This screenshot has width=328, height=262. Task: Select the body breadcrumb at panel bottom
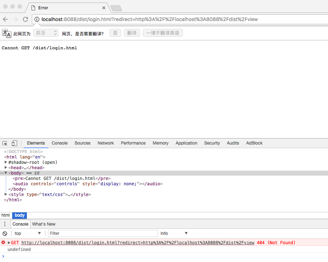click(x=19, y=215)
